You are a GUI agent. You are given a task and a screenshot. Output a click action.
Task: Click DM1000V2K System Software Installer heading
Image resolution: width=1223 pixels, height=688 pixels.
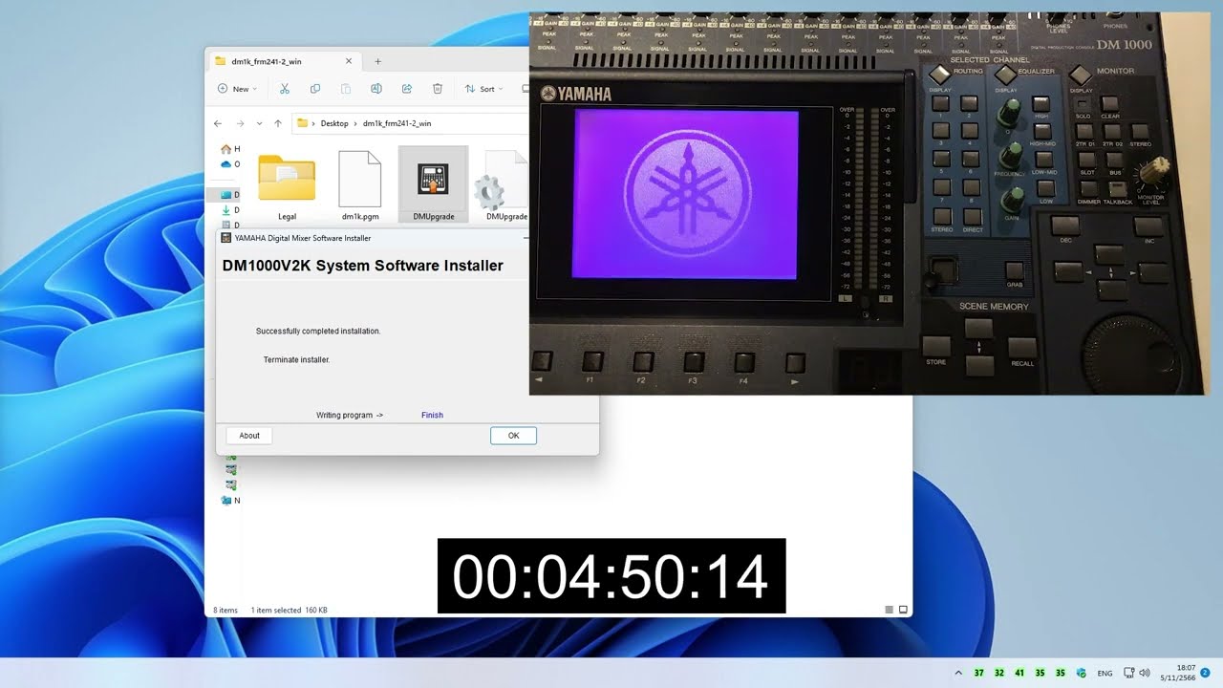(x=363, y=266)
